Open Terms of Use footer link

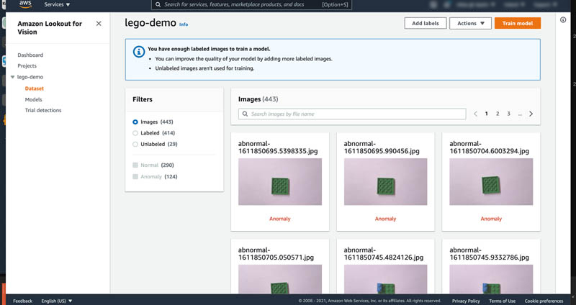[502, 301]
